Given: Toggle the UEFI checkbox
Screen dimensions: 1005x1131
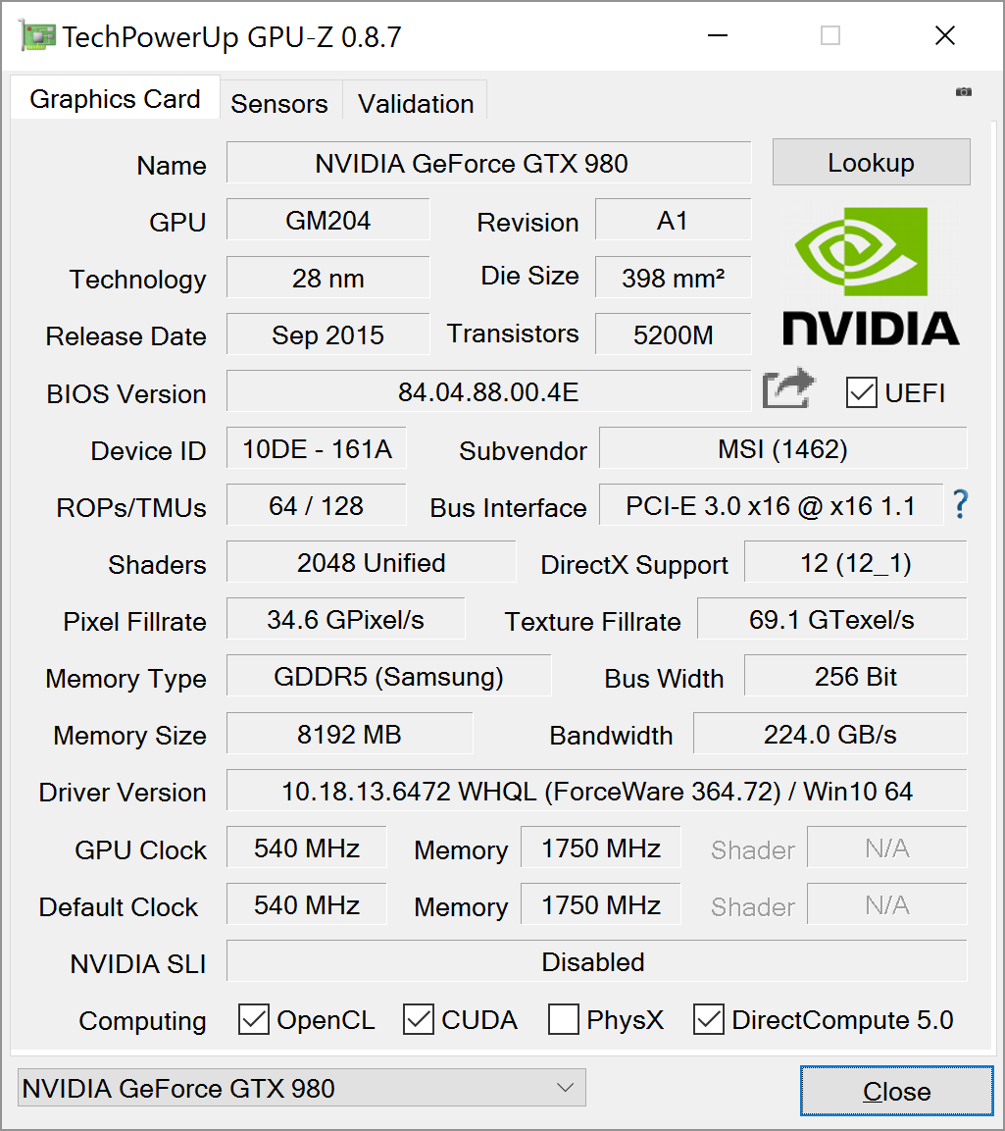Looking at the screenshot, I should pyautogui.click(x=862, y=393).
